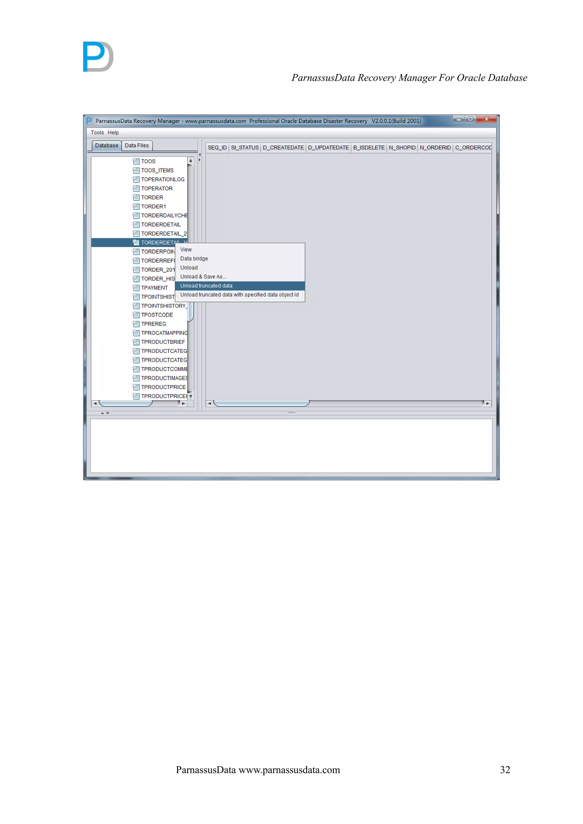Choose Unload from the context menu
The image size is (583, 824).
[x=240, y=268]
